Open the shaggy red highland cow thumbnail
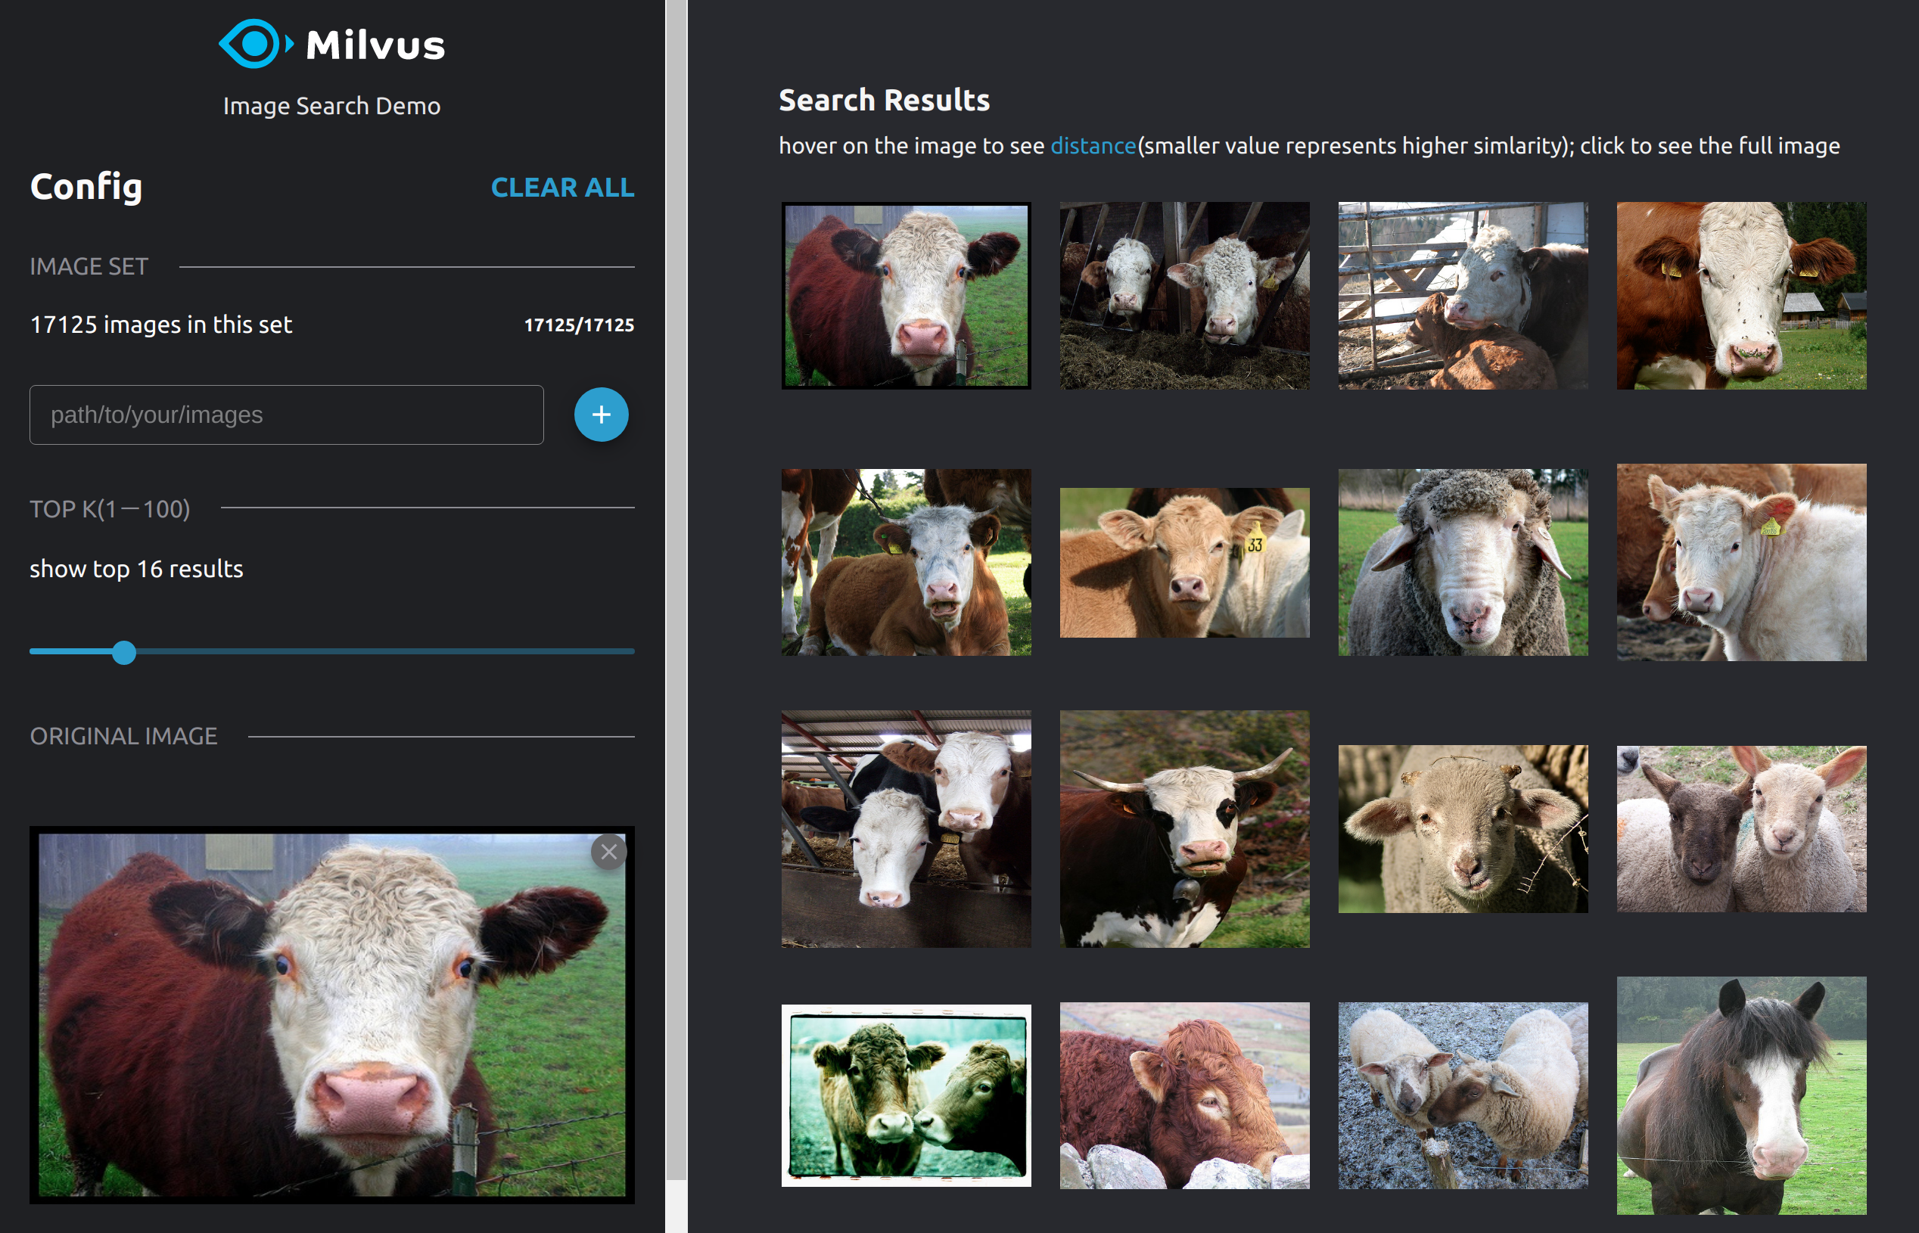 (x=1183, y=1095)
